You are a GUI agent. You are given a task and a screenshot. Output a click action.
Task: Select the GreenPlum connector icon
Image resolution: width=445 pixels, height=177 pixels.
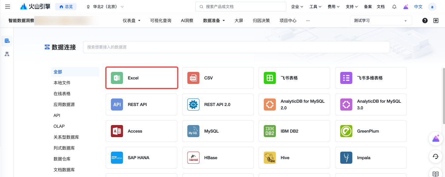(x=346, y=131)
